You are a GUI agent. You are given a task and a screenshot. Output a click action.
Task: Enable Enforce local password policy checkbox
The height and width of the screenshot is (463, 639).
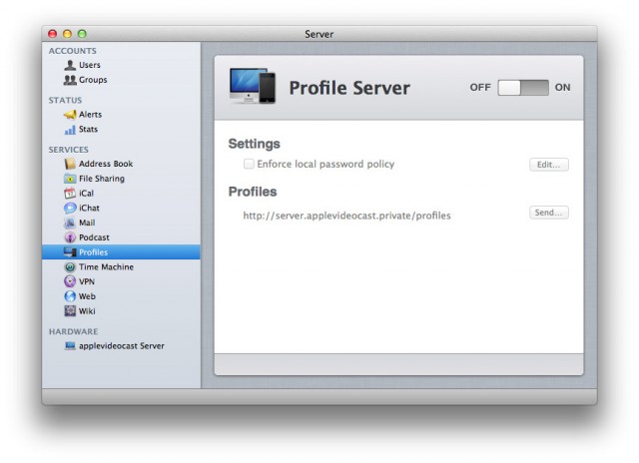(249, 164)
